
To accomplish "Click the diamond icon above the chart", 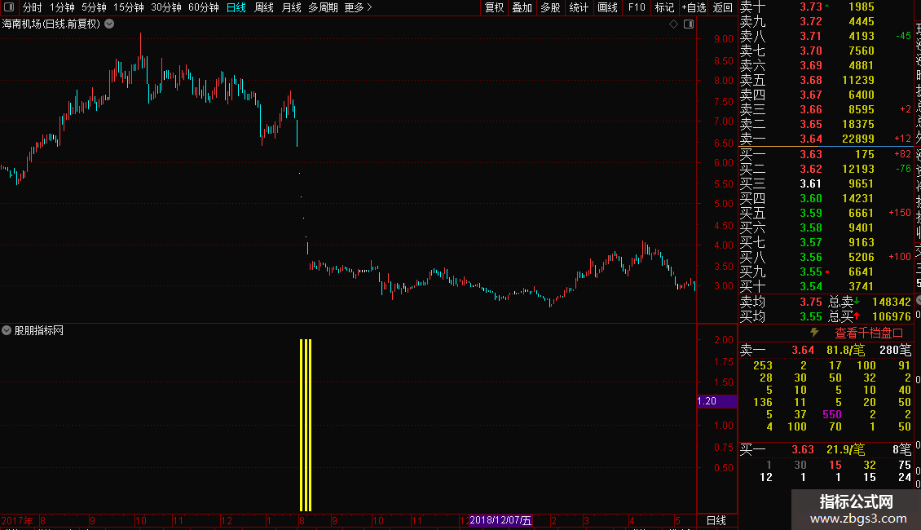I will click(x=674, y=24).
